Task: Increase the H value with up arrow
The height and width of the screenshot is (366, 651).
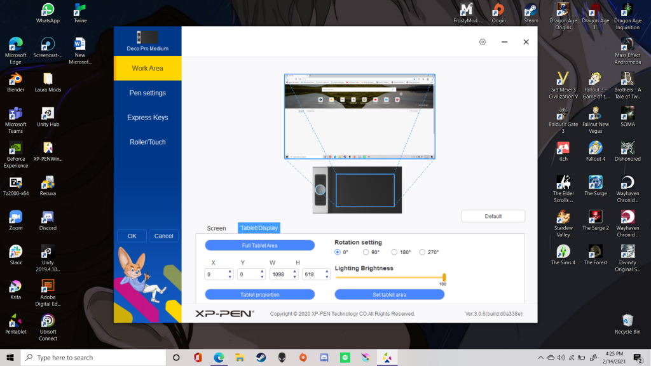Action: click(327, 272)
